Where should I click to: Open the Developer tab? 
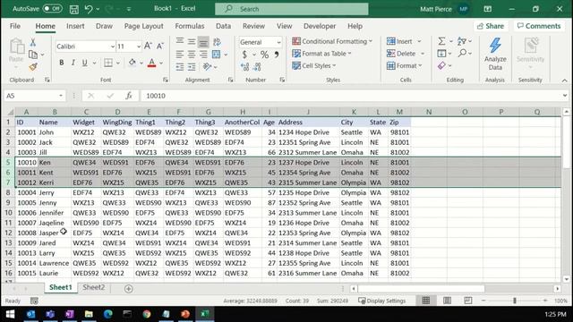[x=320, y=26]
